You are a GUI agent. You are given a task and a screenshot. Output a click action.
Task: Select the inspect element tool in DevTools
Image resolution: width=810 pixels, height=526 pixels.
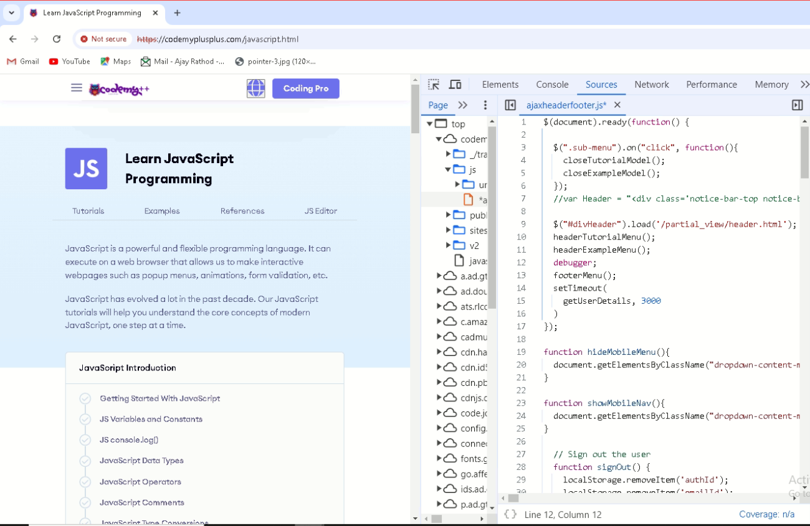tap(433, 83)
